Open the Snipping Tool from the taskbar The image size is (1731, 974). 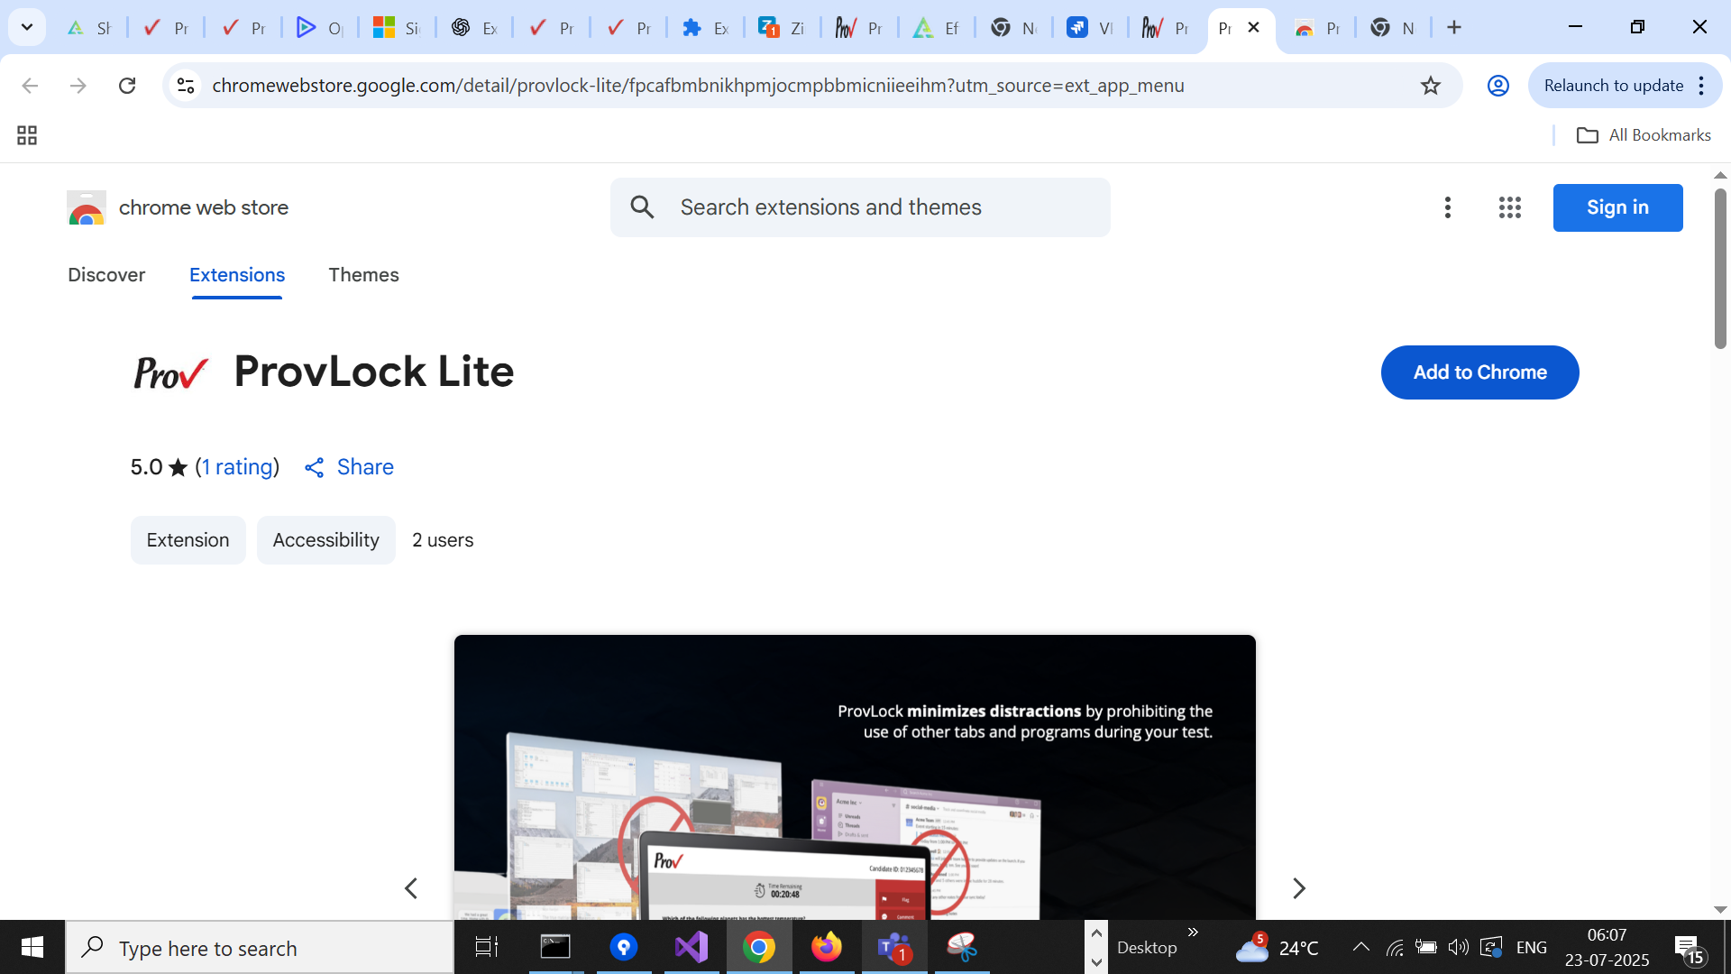click(x=962, y=947)
